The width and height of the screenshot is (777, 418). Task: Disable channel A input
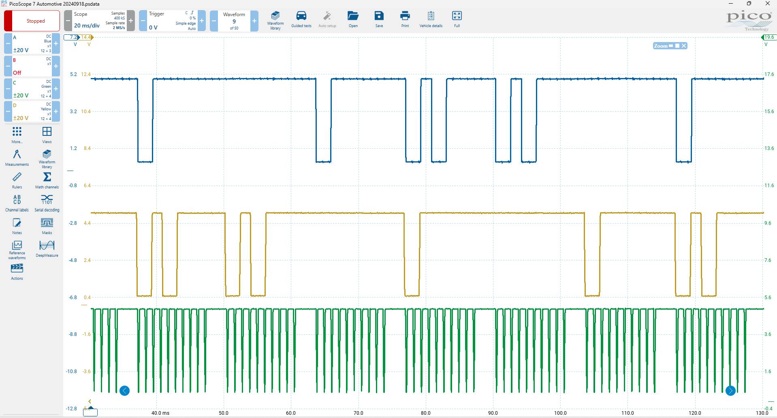(x=7, y=42)
